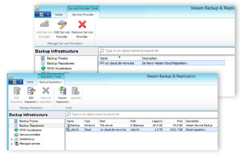Viewport: 240px width, 160px height.
Task: Click Managed servers tree icon
Action: click(x=16, y=144)
